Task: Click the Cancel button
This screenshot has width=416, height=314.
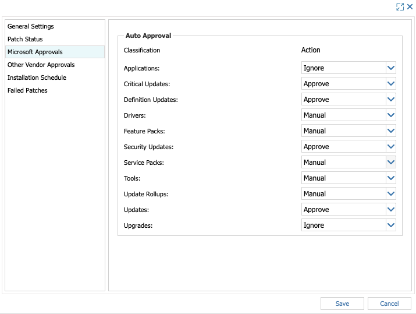Action: [389, 304]
